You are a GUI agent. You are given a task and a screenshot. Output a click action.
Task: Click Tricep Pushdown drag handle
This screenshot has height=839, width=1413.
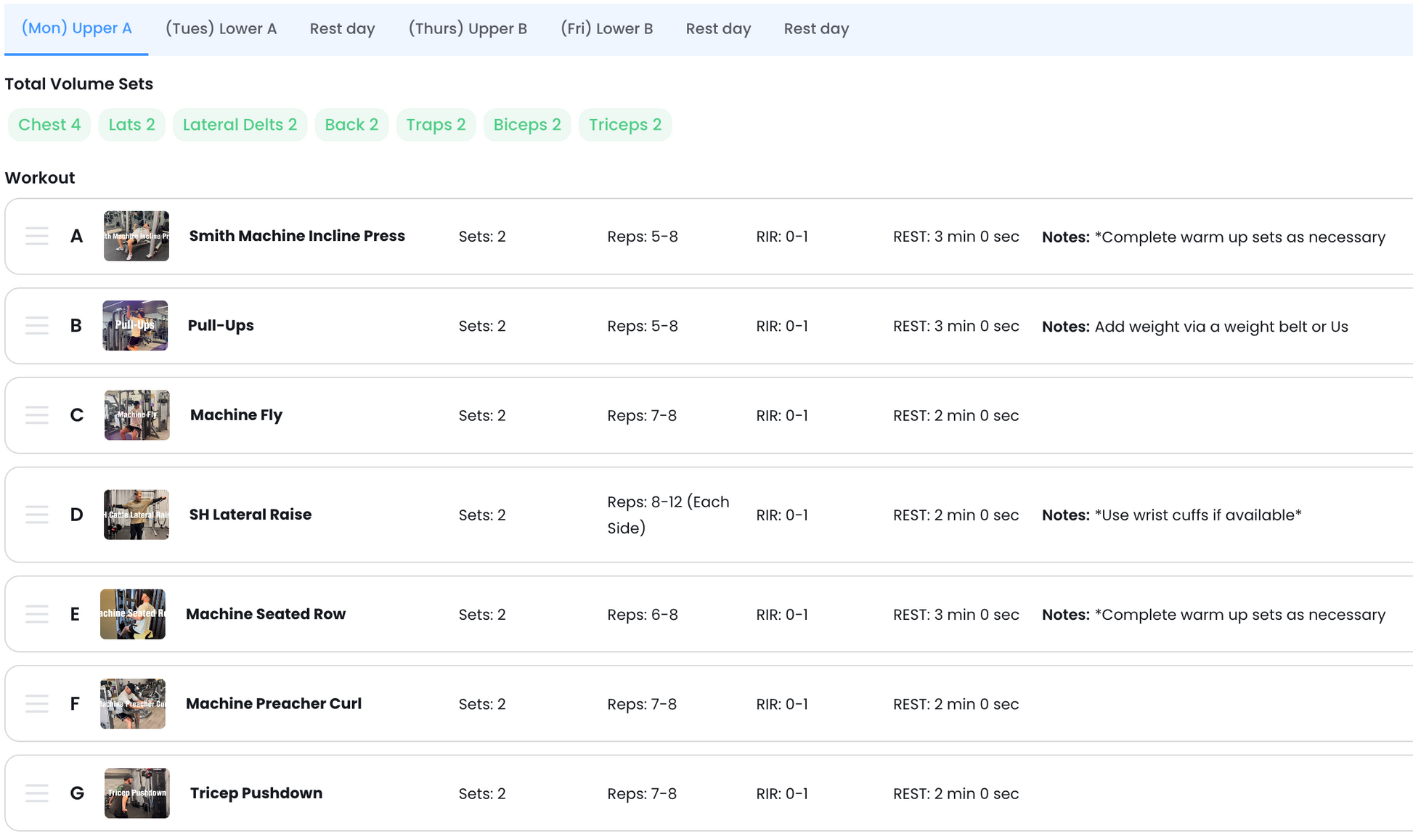coord(36,793)
